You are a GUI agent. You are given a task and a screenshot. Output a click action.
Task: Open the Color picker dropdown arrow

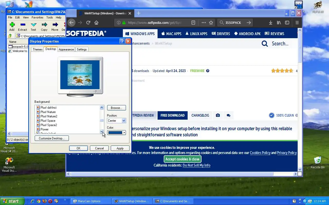pyautogui.click(x=124, y=133)
